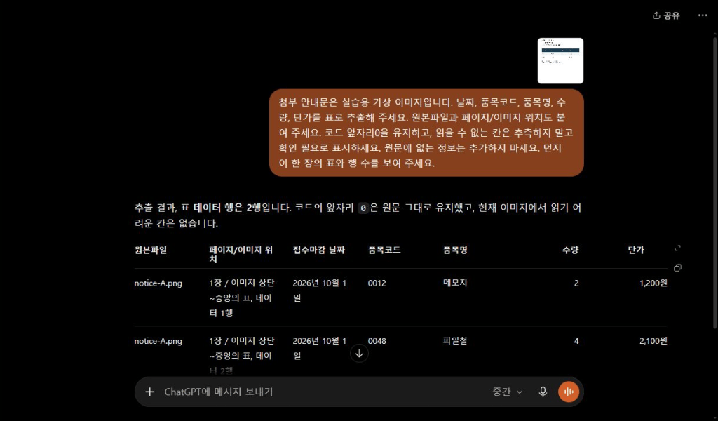Click the quantity 2 cell
The width and height of the screenshot is (718, 421).
tap(576, 283)
